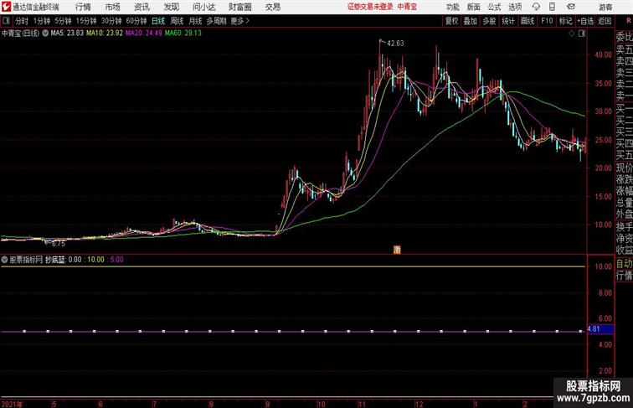Click the 版面 menu item

(474, 7)
